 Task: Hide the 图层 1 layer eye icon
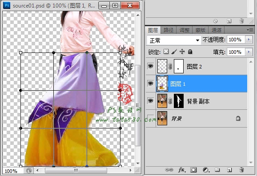150,84
